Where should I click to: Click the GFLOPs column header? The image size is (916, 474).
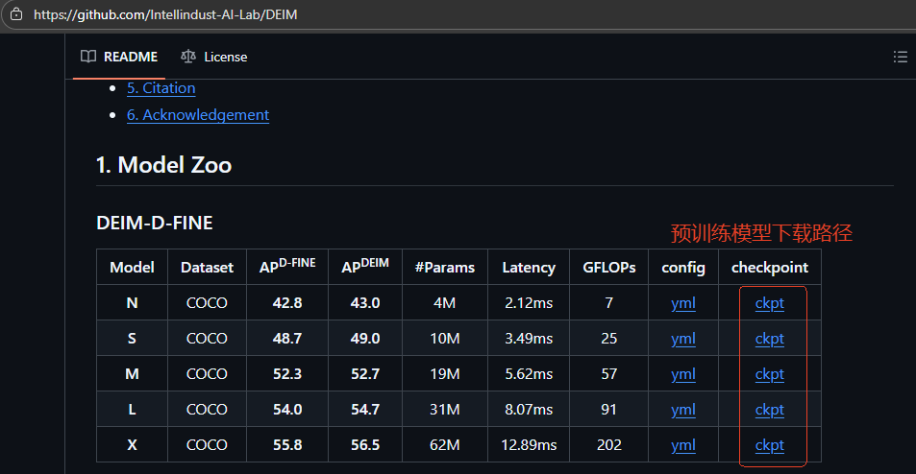[x=609, y=268]
